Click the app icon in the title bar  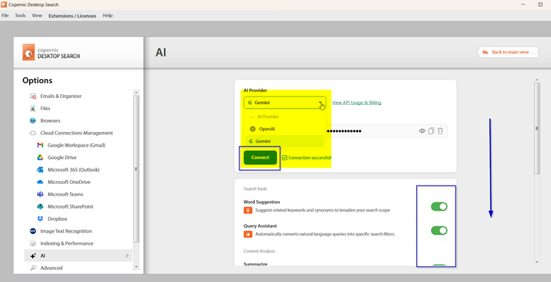click(4, 4)
